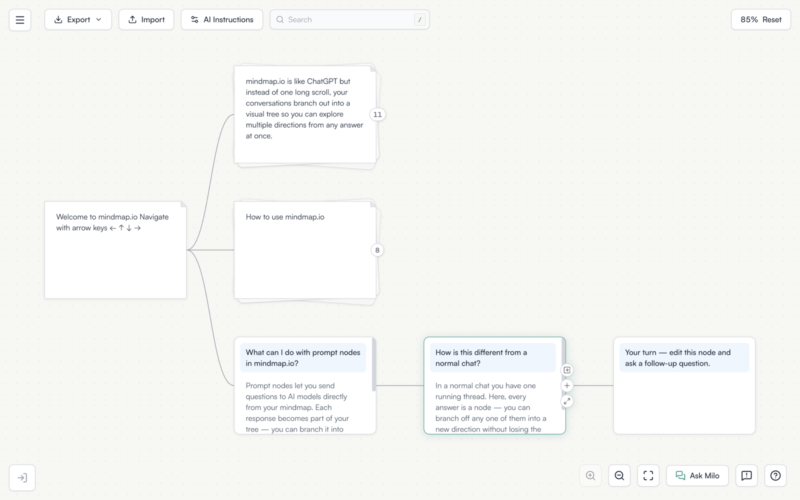The width and height of the screenshot is (800, 500).
Task: Click the scrollbar in the prompt nodes card
Action: tap(374, 364)
